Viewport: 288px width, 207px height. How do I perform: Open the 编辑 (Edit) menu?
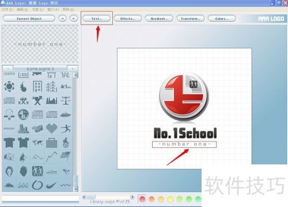22,9
